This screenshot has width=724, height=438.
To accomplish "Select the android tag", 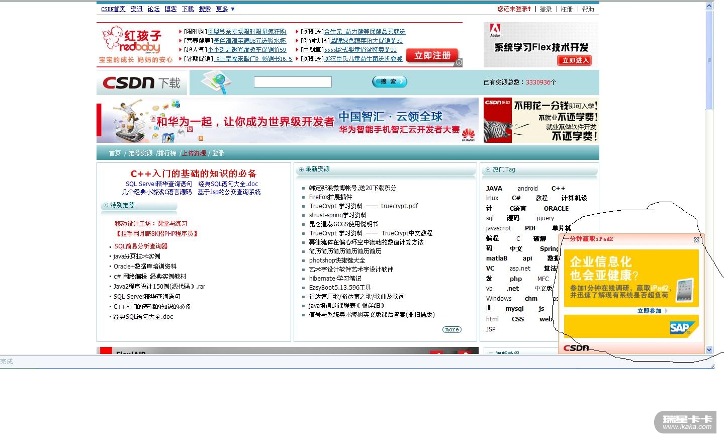I will coord(528,189).
